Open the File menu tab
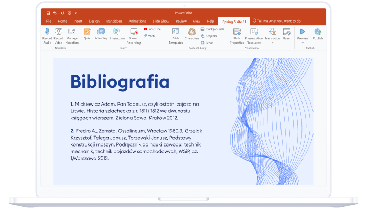 (49, 21)
